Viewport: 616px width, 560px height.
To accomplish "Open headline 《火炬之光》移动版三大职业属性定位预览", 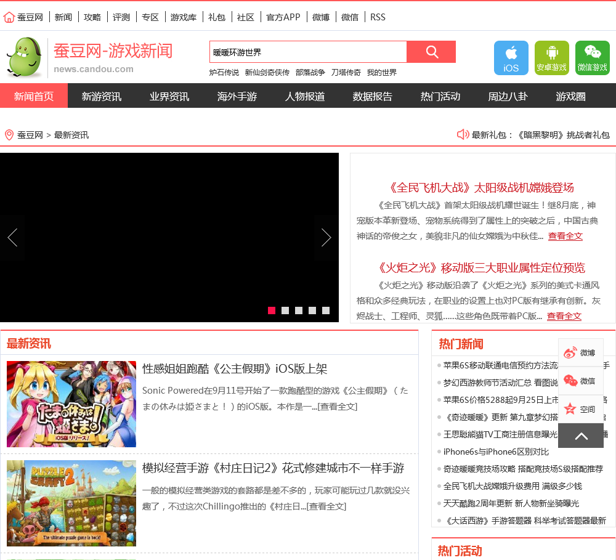I will [x=481, y=268].
